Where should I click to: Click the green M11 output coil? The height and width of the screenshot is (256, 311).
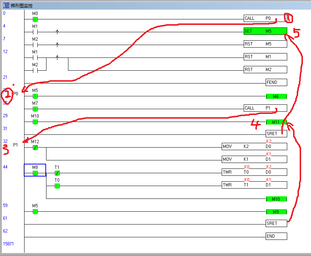click(x=276, y=122)
